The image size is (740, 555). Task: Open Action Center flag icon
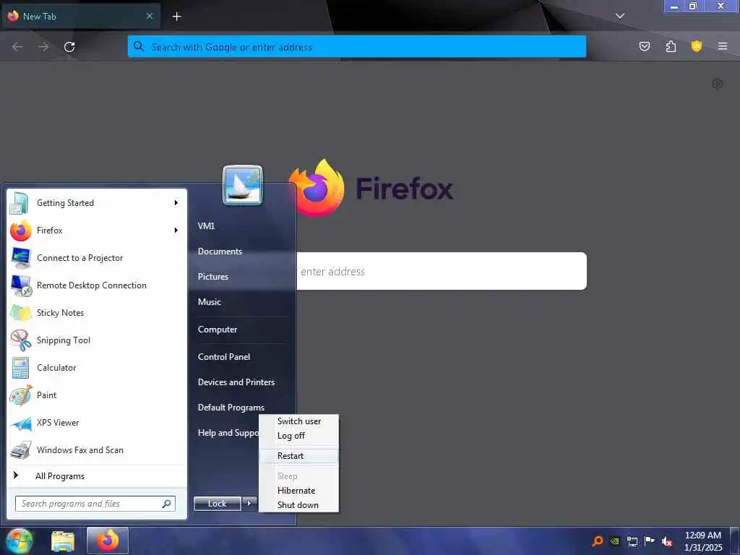tap(650, 541)
